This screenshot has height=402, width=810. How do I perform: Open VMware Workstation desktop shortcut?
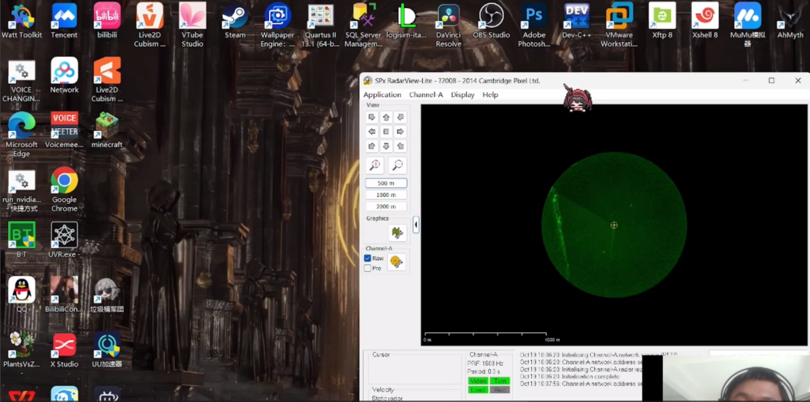tap(619, 25)
